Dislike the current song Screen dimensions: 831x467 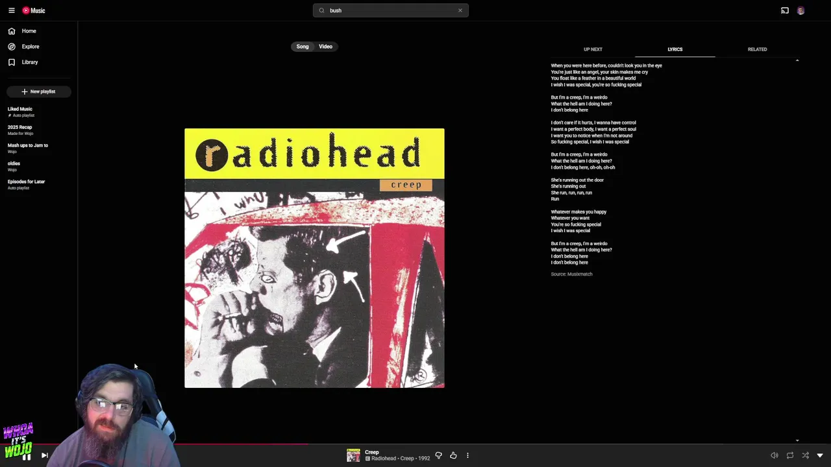pos(439,455)
